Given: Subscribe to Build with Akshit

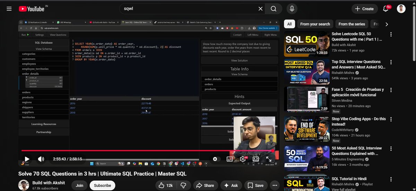Looking at the screenshot, I should (103, 185).
